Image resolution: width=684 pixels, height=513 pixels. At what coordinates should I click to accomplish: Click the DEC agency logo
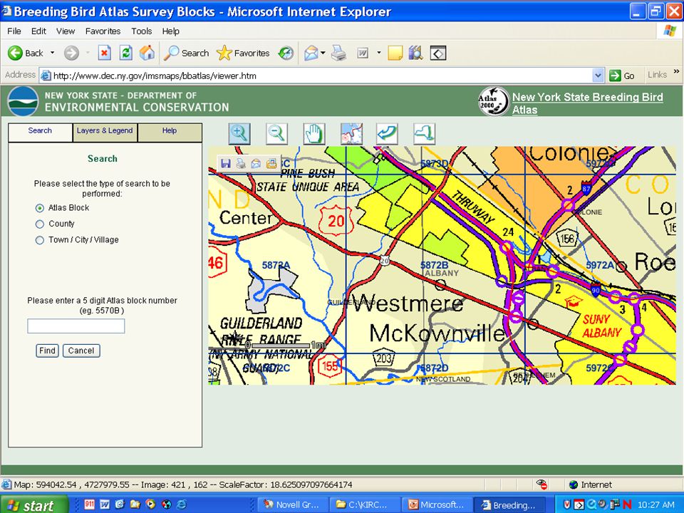point(23,100)
